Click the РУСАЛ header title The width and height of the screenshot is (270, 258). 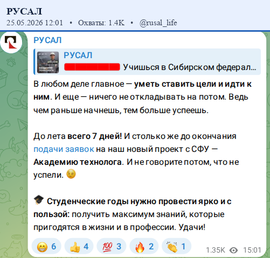24,11
